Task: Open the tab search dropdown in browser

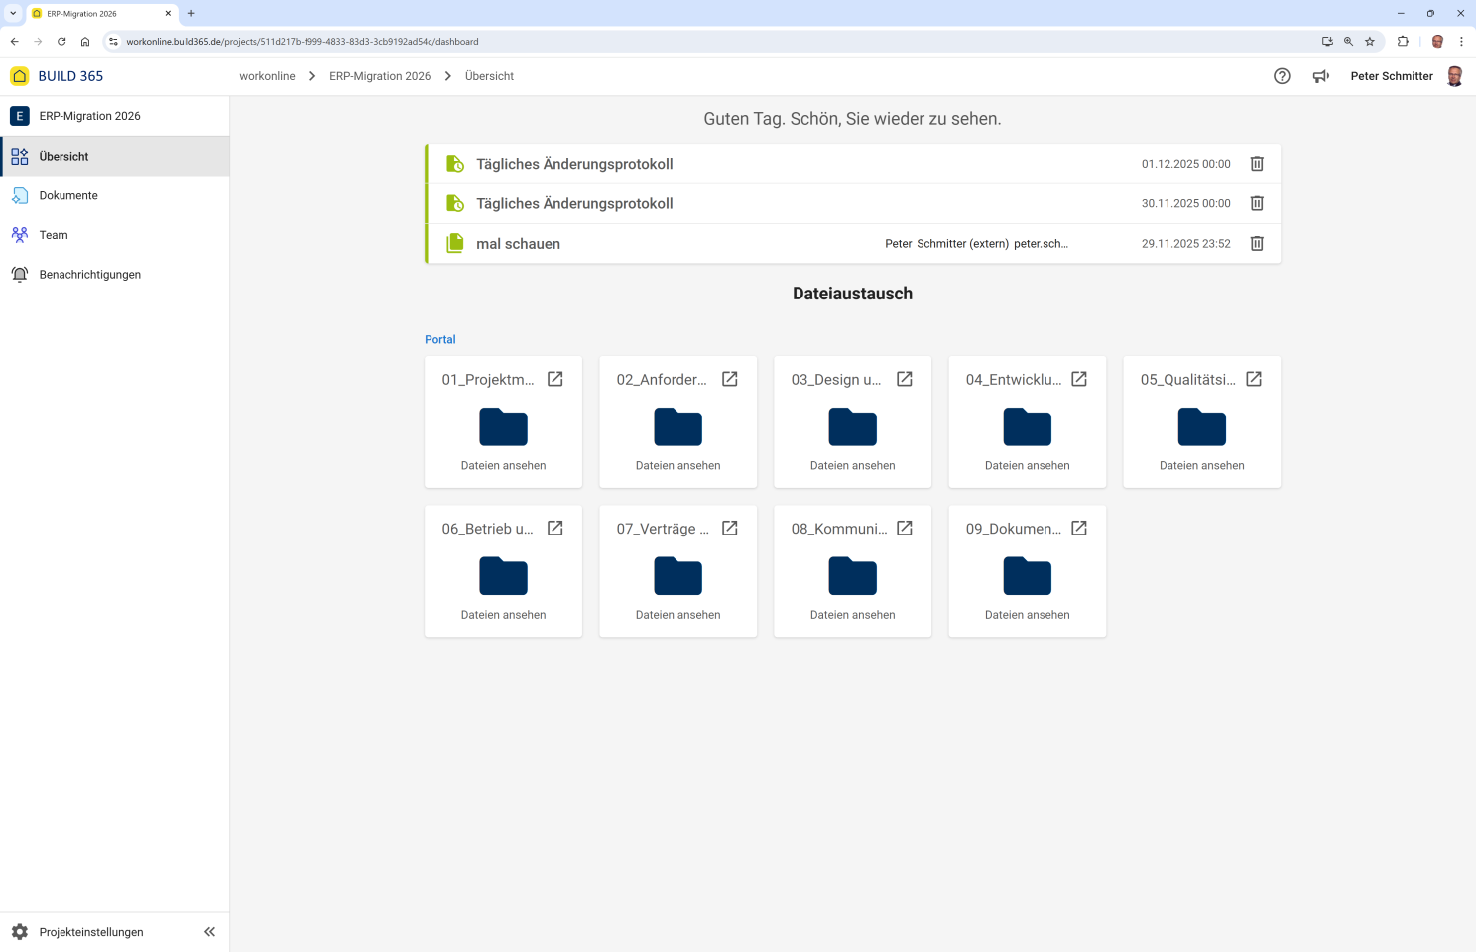Action: [13, 13]
